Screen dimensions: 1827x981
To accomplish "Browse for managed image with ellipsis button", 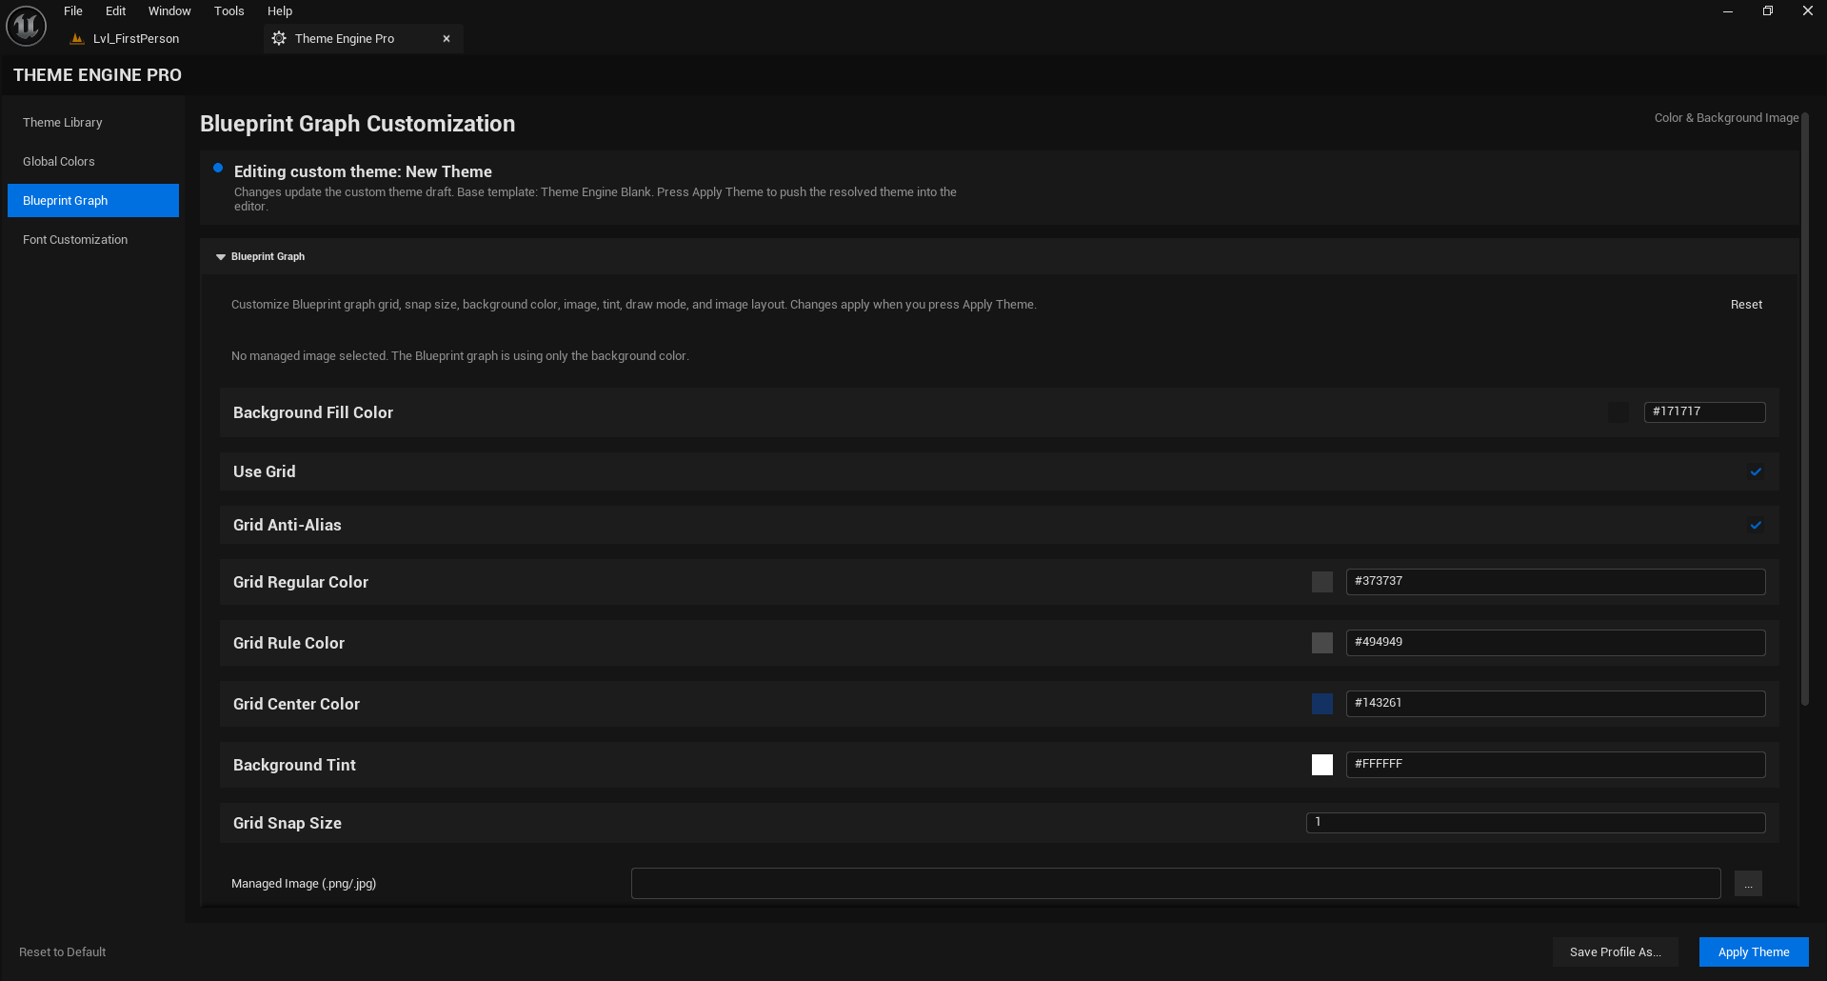I will [1748, 884].
